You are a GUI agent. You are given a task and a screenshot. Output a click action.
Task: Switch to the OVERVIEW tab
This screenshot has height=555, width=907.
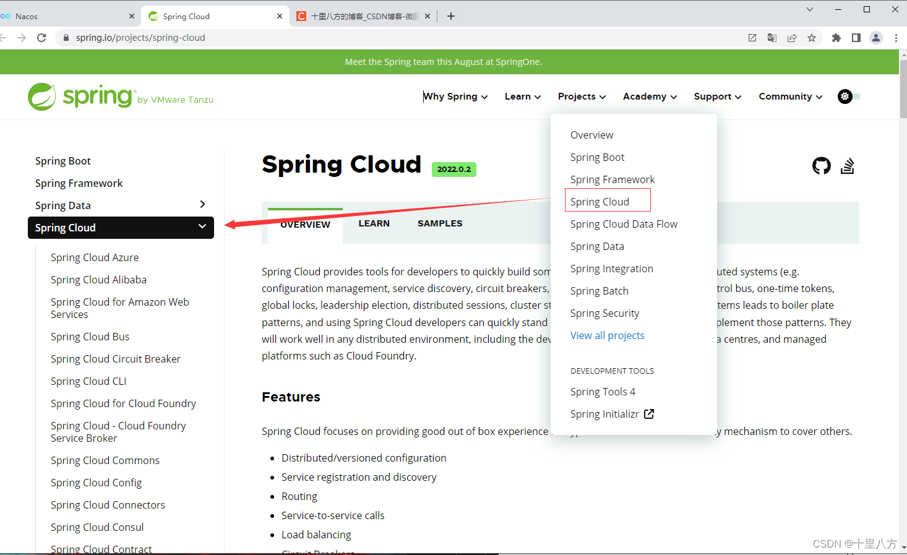(x=305, y=225)
